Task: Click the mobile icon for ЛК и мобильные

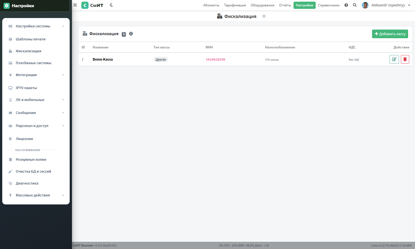Action: coord(11,100)
